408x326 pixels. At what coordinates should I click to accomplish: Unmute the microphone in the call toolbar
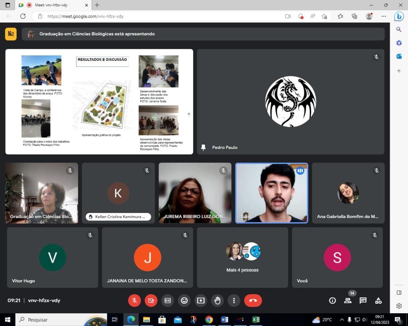pyautogui.click(x=135, y=301)
